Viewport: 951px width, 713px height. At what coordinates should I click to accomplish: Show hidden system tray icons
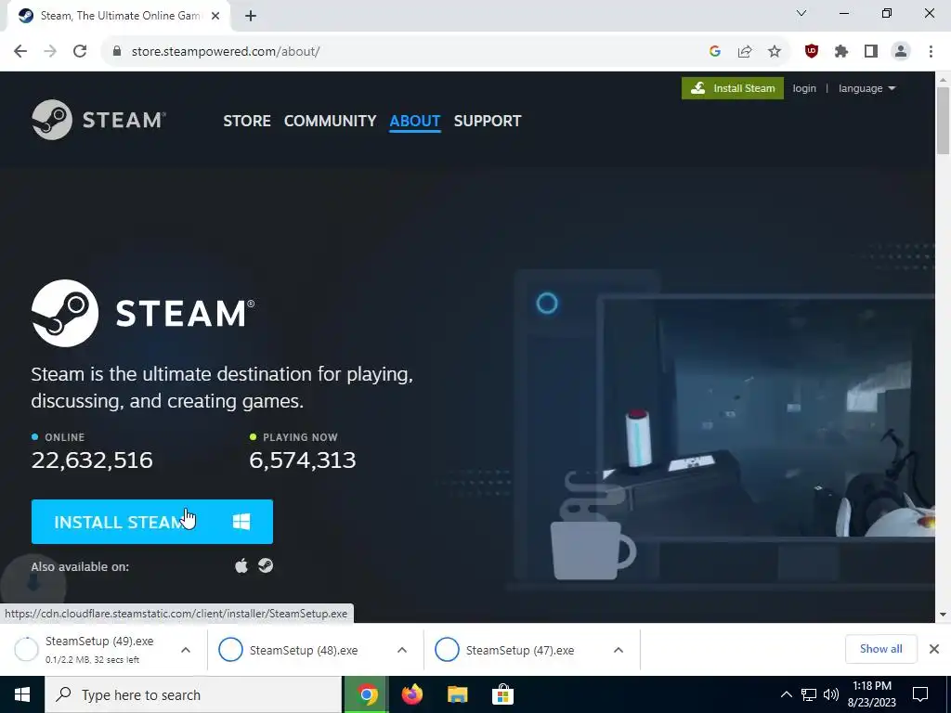(x=786, y=694)
